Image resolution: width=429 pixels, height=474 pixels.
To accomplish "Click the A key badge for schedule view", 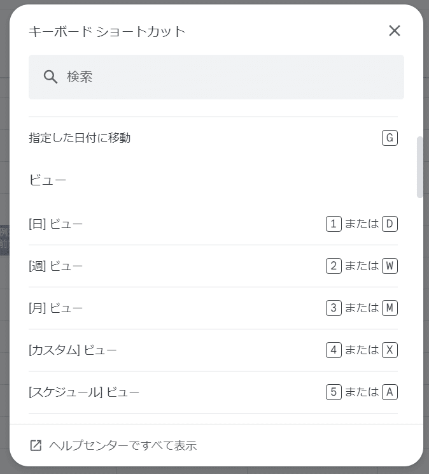I will pos(390,392).
